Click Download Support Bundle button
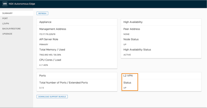The image size is (207, 108). [x=52, y=97]
